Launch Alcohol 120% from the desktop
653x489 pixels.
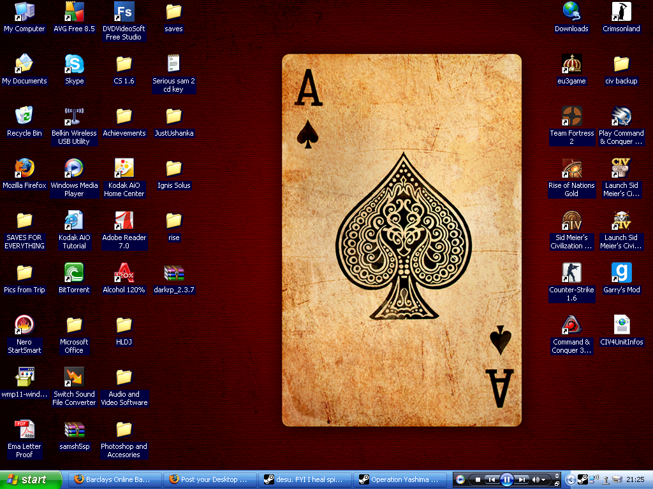coord(124,274)
